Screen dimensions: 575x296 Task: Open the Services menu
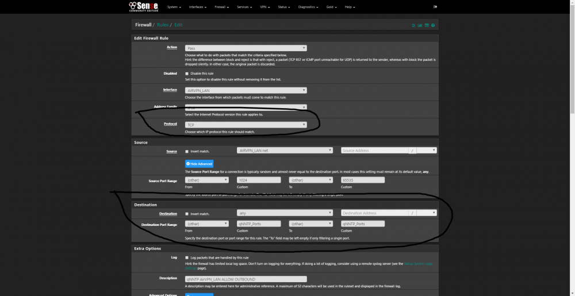244,7
